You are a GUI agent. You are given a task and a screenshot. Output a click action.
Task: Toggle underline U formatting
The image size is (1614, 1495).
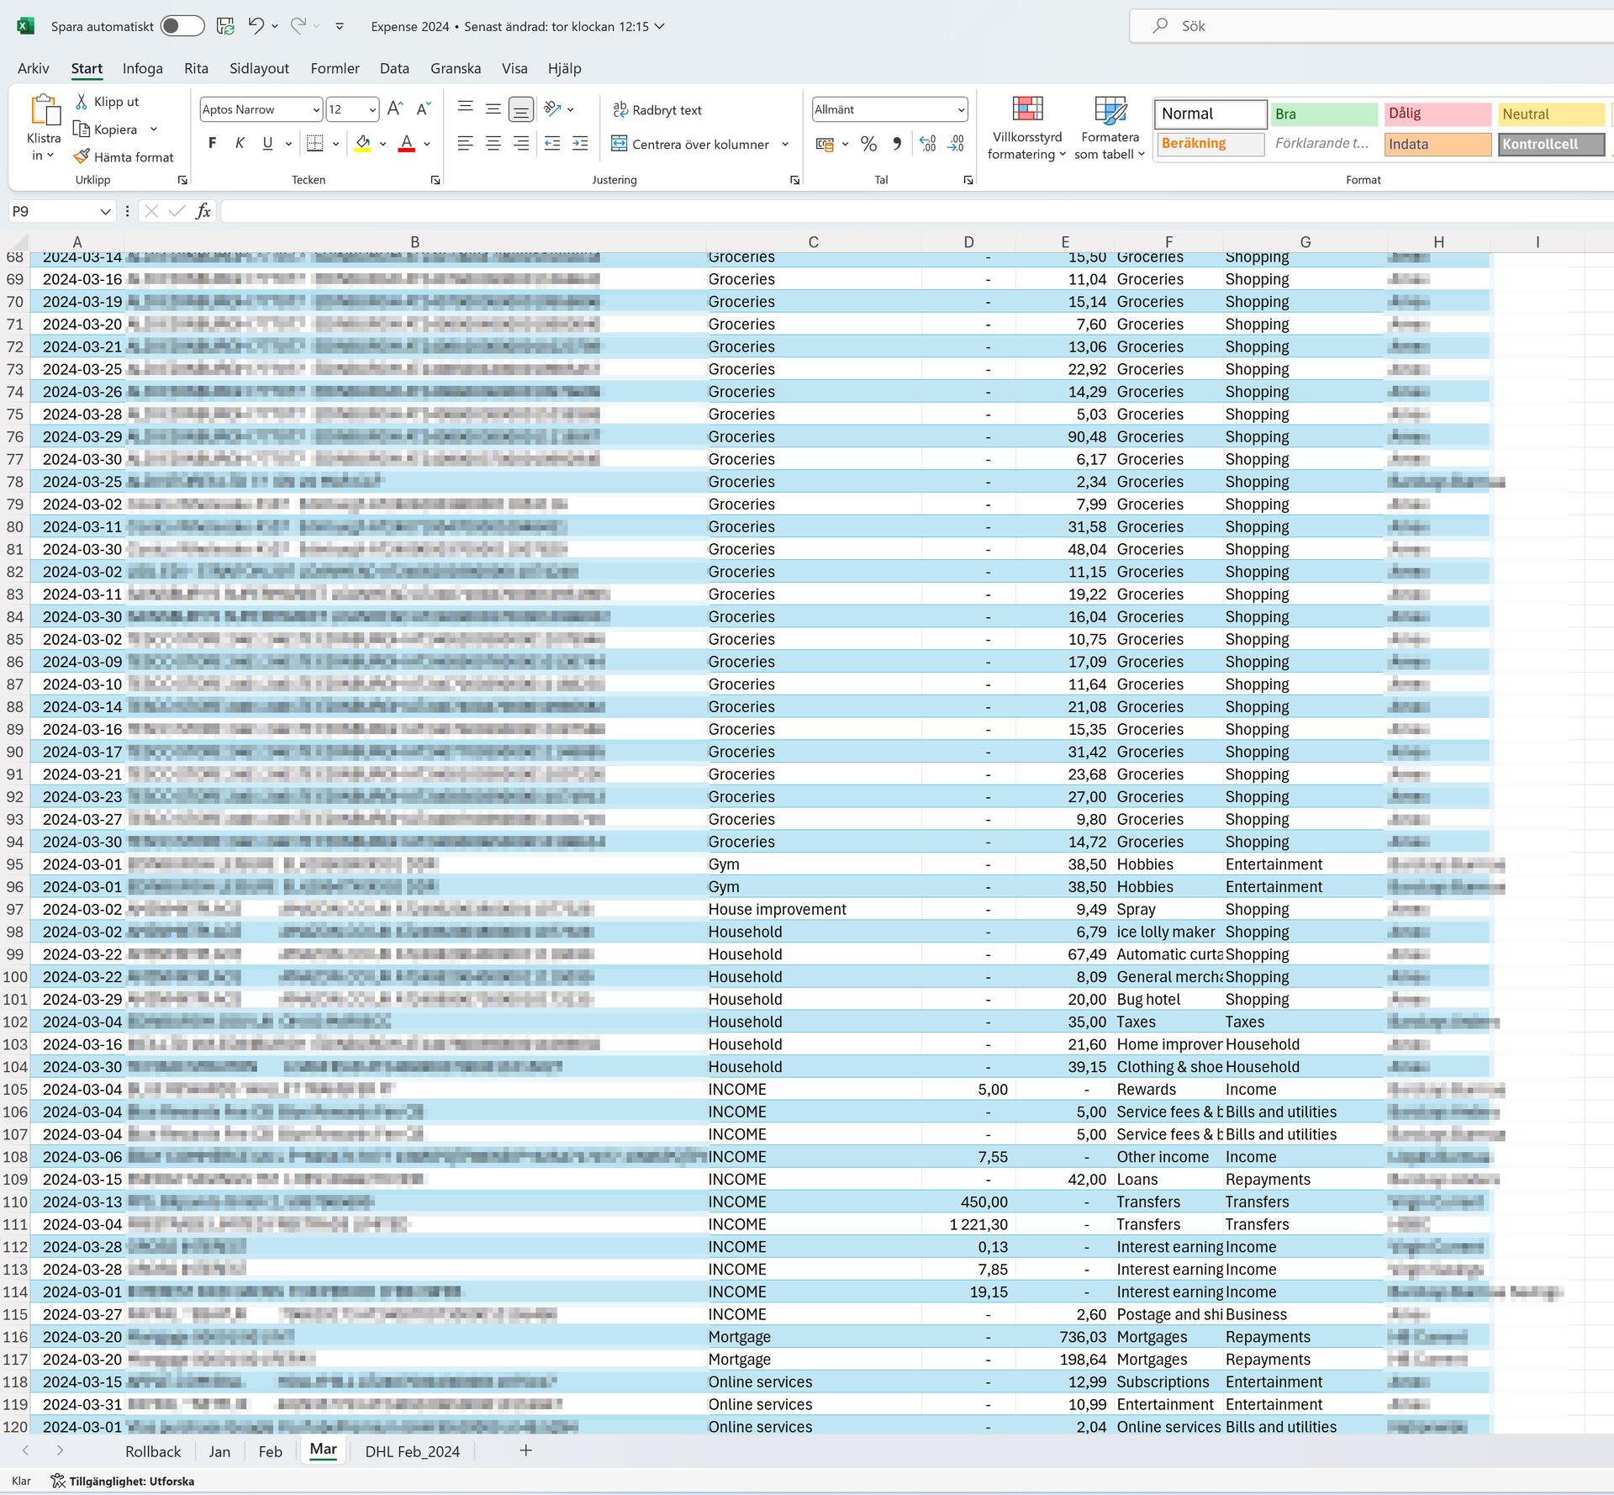tap(267, 144)
